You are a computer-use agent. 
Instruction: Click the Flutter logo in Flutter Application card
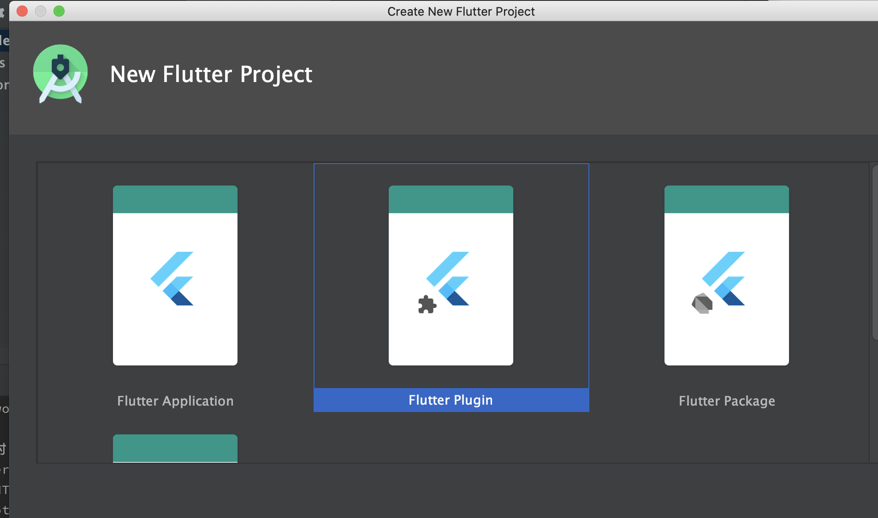[x=172, y=278]
